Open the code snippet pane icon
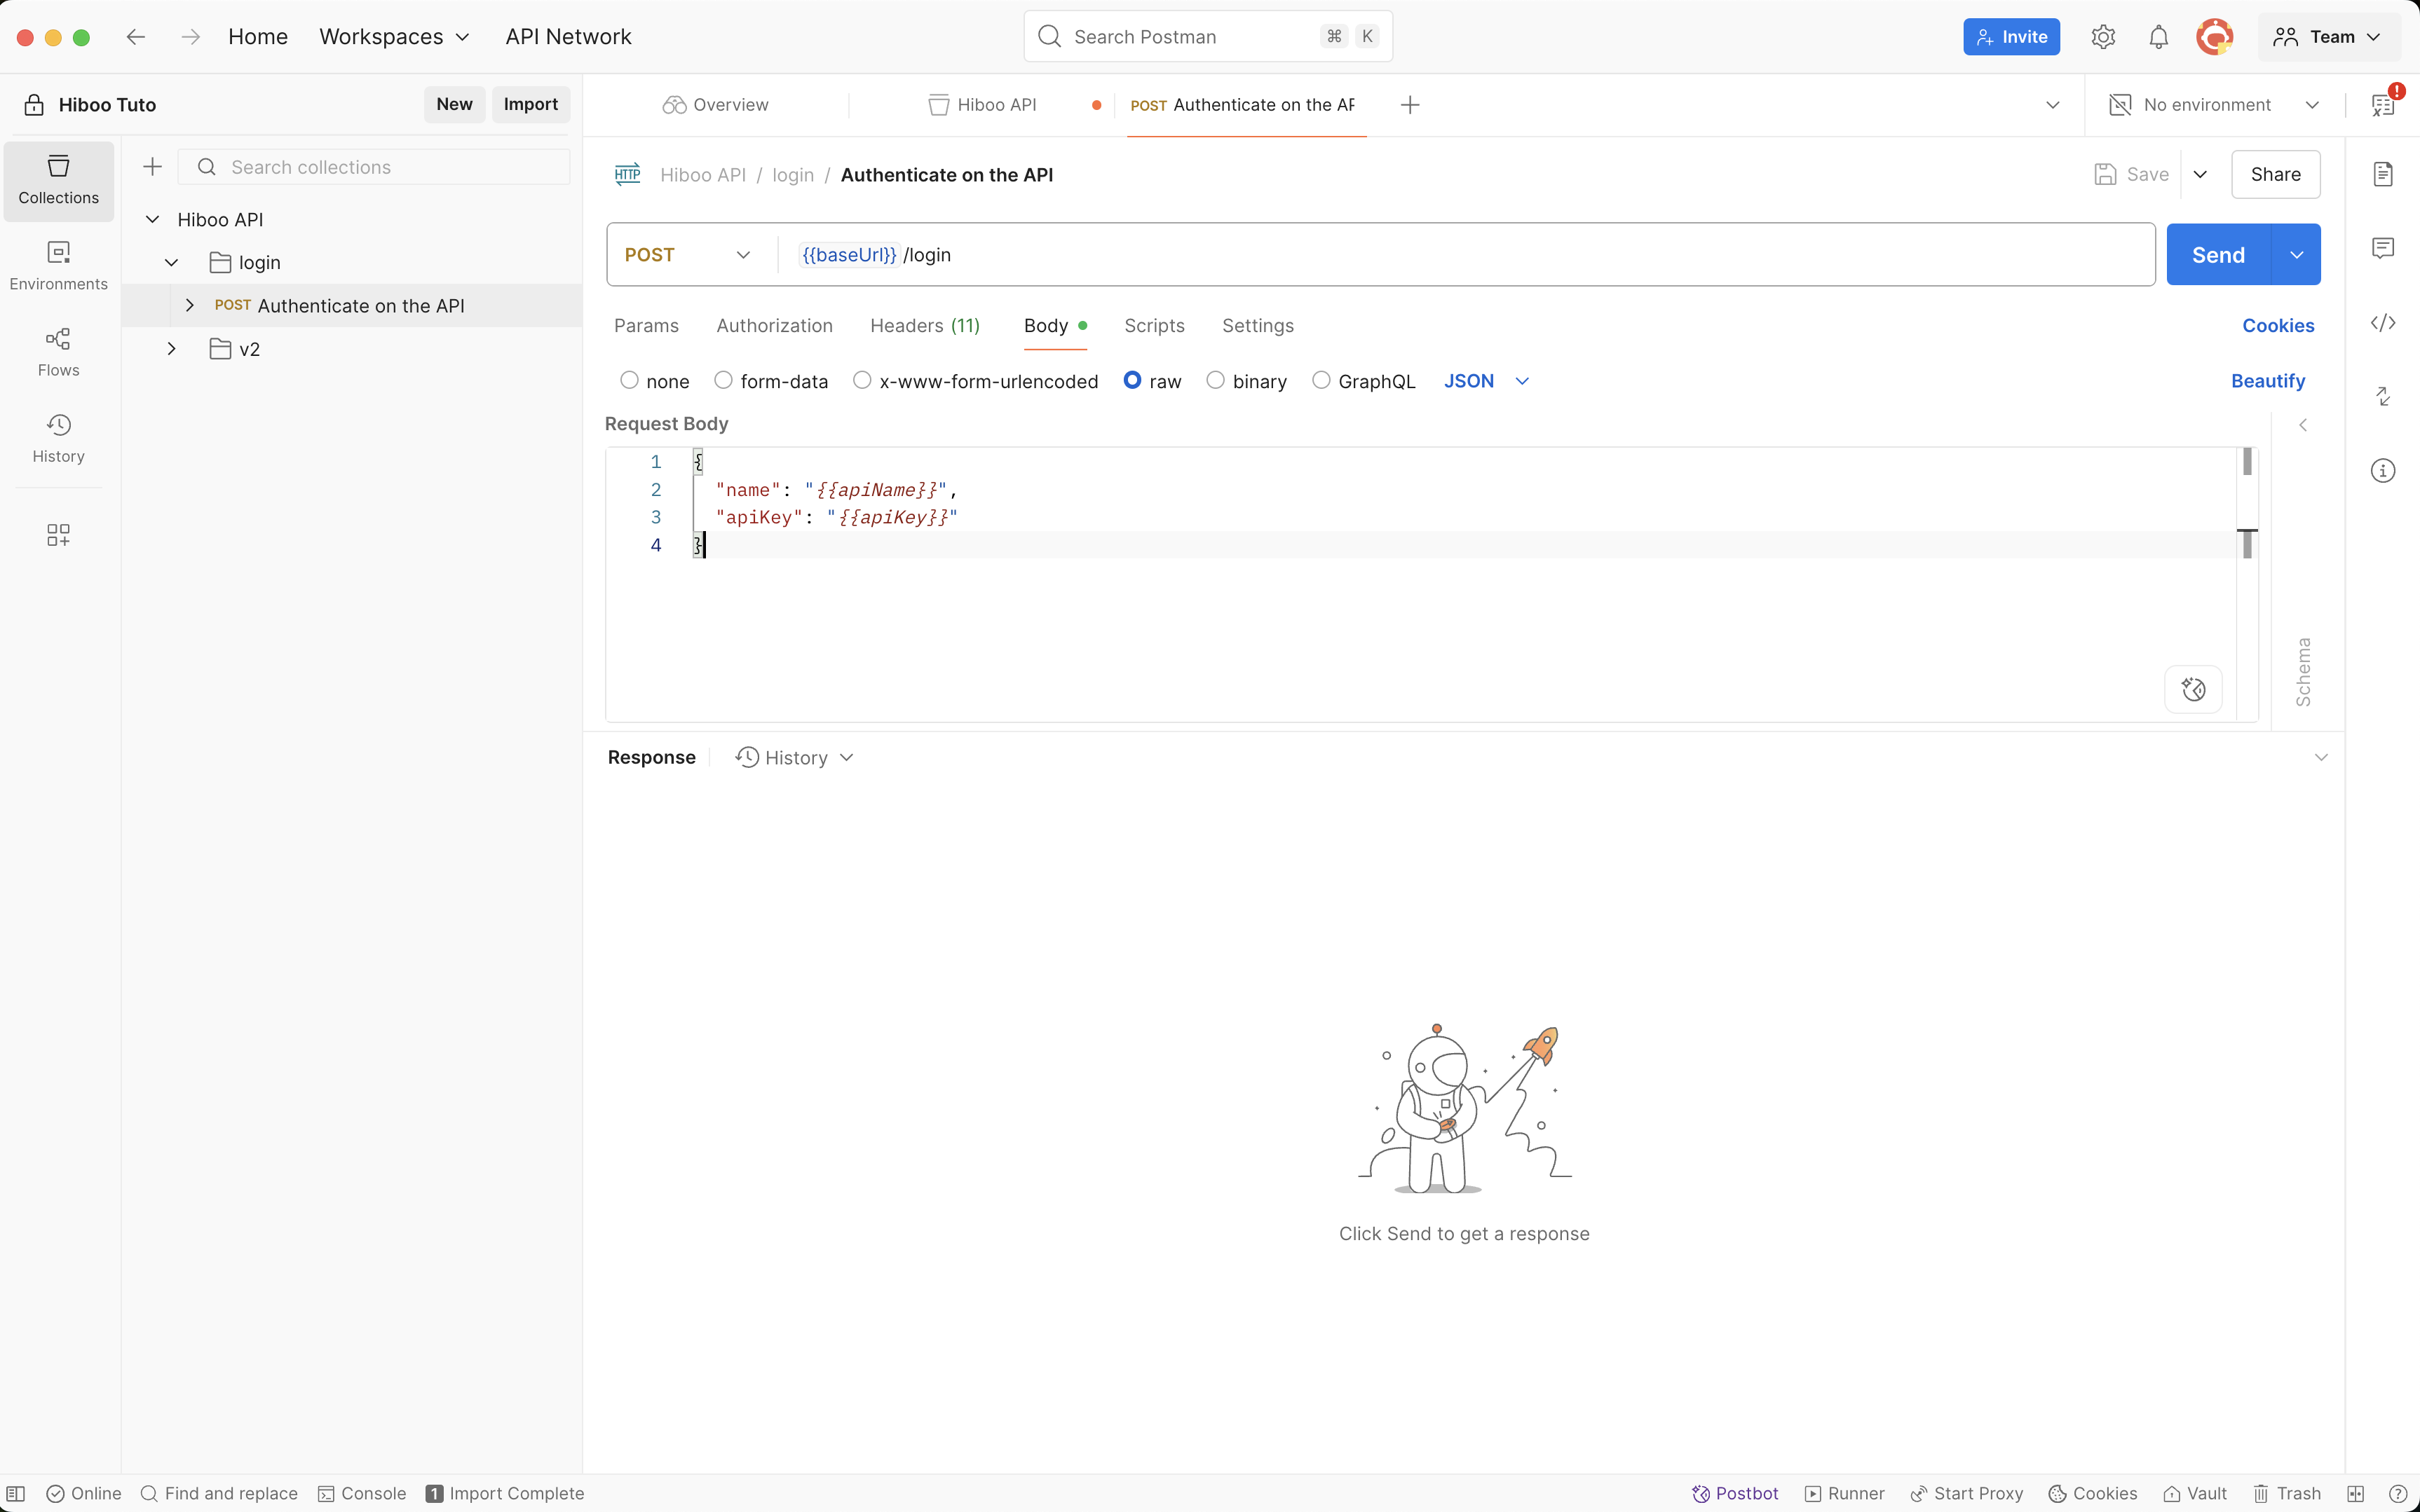The height and width of the screenshot is (1512, 2420). click(2383, 322)
